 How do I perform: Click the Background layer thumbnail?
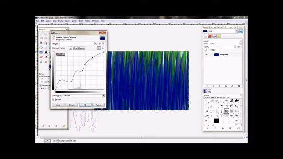point(216,54)
